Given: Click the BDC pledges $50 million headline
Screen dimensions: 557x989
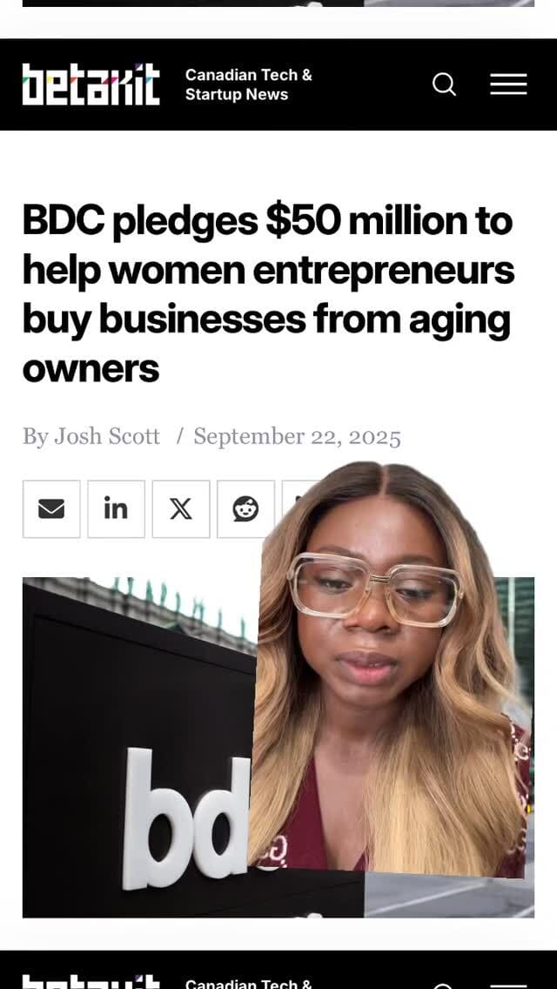Looking at the screenshot, I should (268, 294).
